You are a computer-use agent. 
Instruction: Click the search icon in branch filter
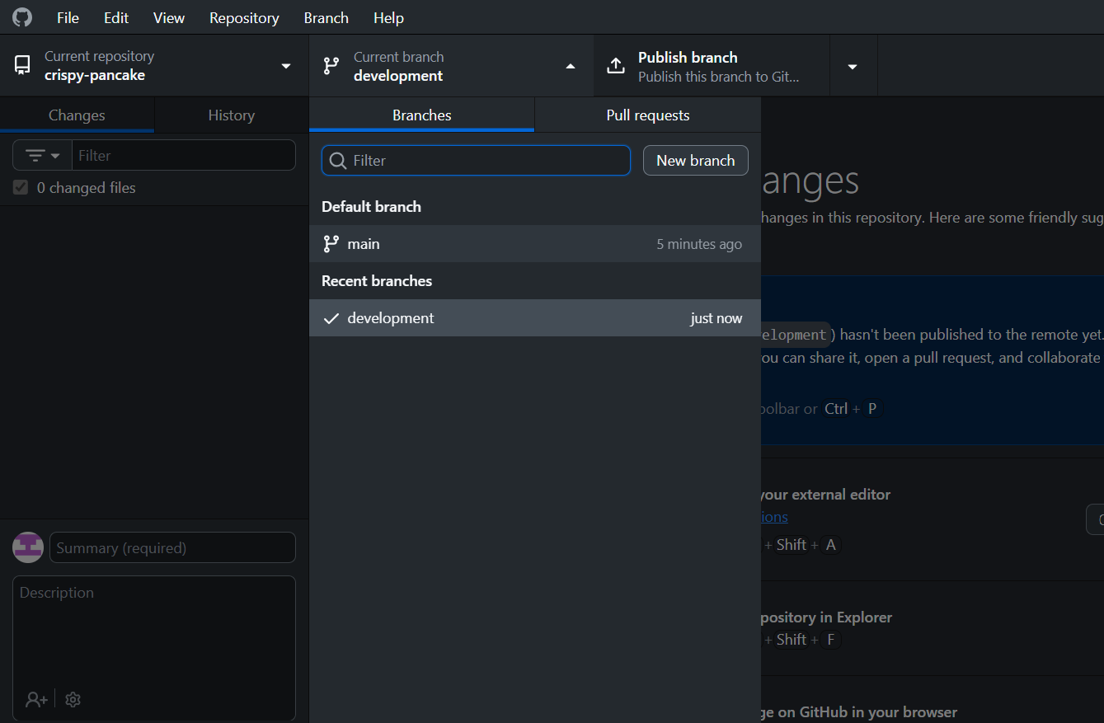(x=337, y=161)
